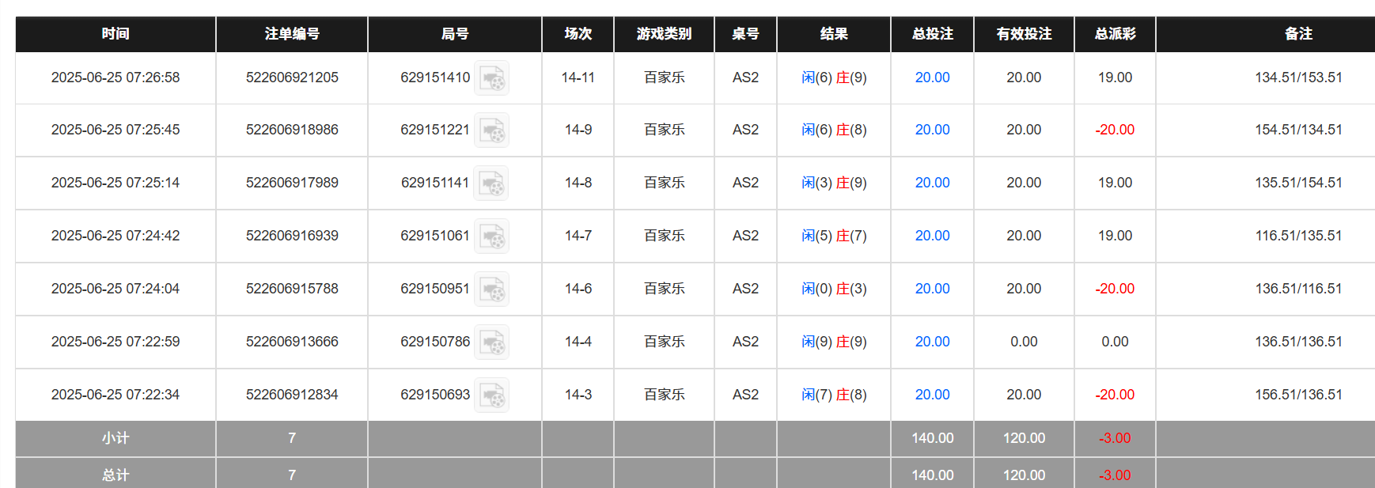Click the result 闲(9) 庄(9) cell
Screen dimensions: 1375x488
[x=834, y=342]
